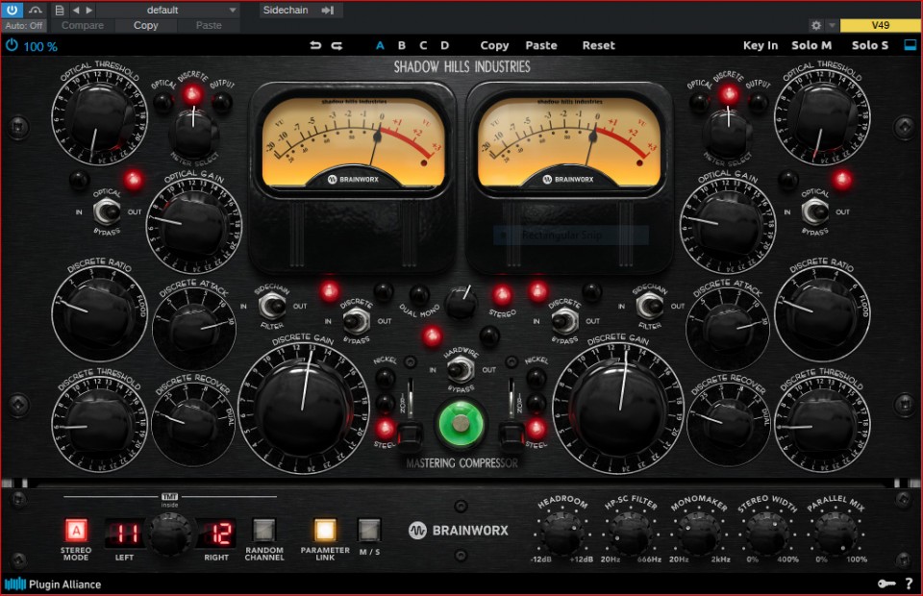923x596 pixels.
Task: Enable the M/S mode button
Action: point(369,530)
